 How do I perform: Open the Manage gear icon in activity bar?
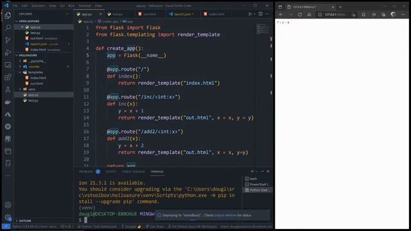point(8,218)
